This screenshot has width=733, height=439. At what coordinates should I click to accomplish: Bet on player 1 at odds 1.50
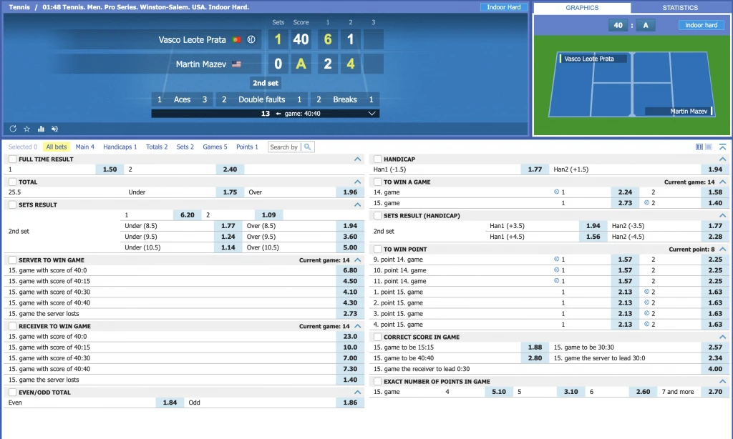point(109,170)
